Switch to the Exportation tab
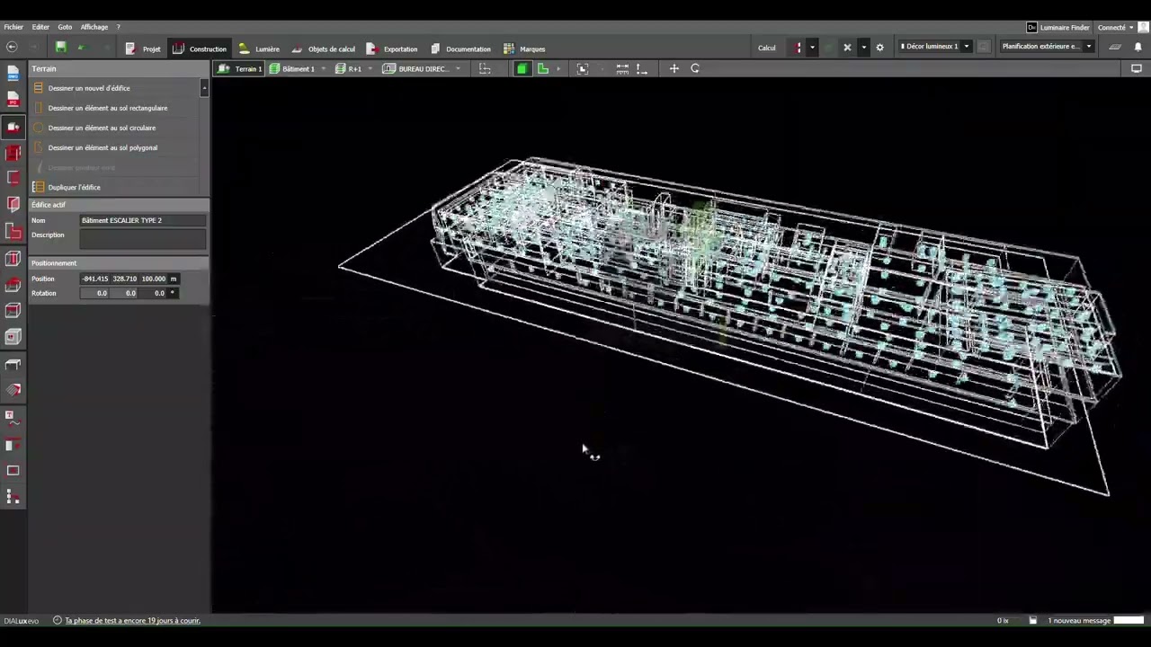The image size is (1151, 647). (392, 49)
